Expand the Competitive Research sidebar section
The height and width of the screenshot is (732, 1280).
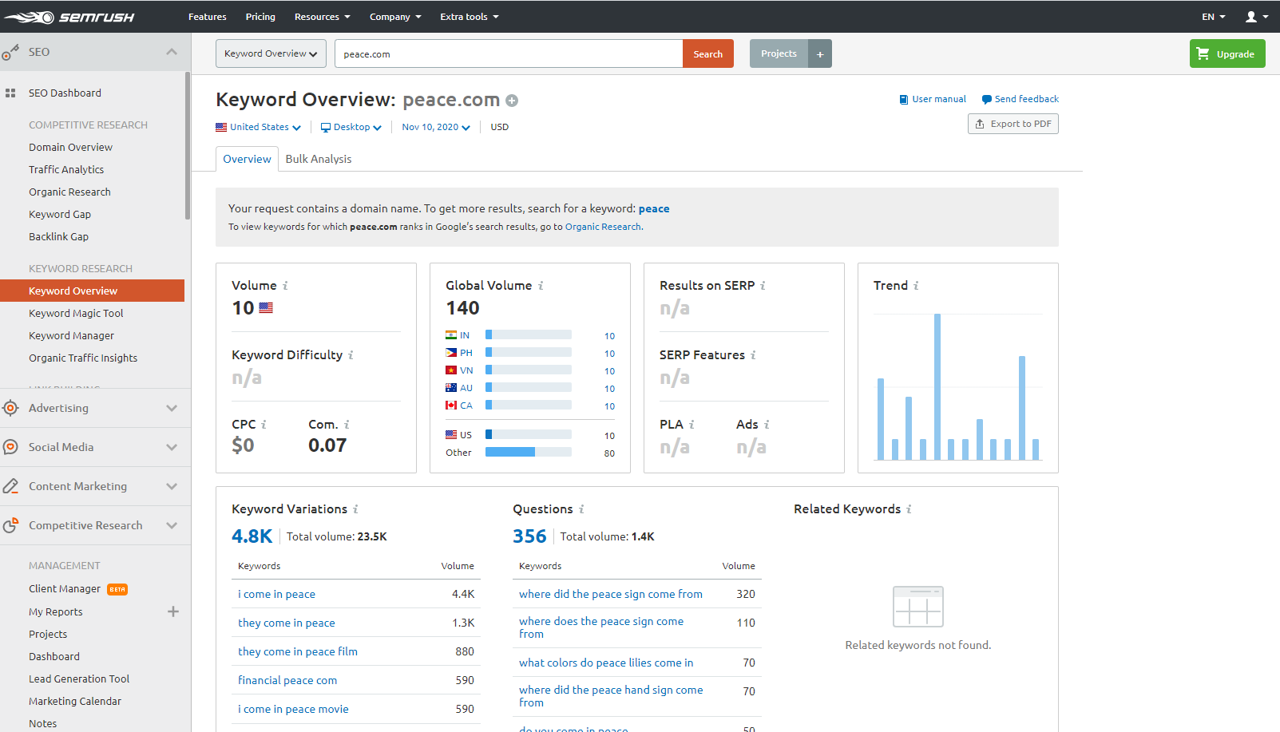point(172,525)
